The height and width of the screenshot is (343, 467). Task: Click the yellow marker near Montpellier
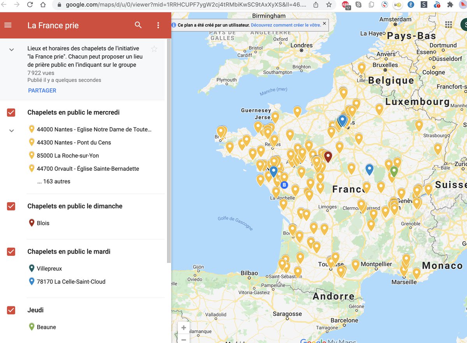click(355, 265)
